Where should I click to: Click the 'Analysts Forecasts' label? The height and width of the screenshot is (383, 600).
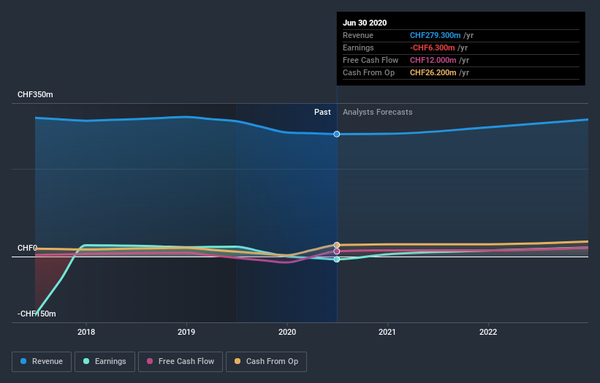click(378, 112)
